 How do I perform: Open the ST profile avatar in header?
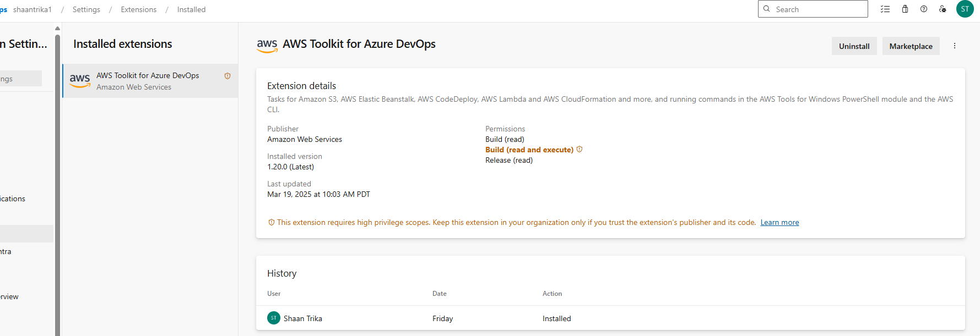965,9
